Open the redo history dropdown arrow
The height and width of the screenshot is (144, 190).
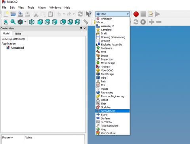tap(74, 14)
